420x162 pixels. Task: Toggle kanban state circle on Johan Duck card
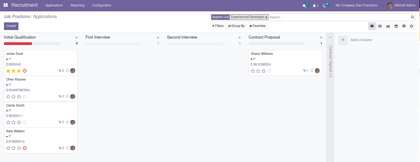[67, 71]
